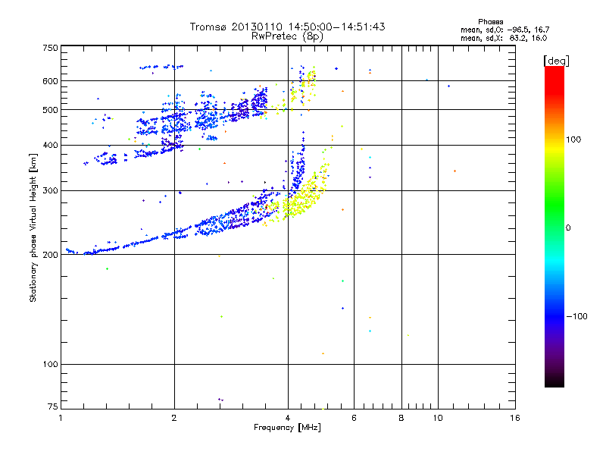Click the '[deg]' colorbar unit label
The image size is (606, 455).
pos(556,61)
